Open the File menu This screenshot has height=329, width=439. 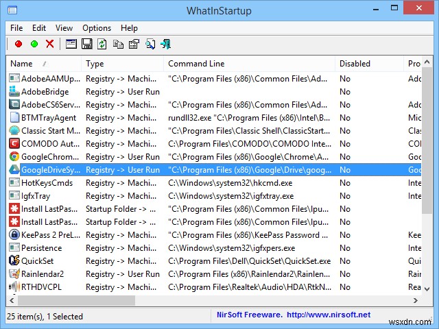coord(16,28)
